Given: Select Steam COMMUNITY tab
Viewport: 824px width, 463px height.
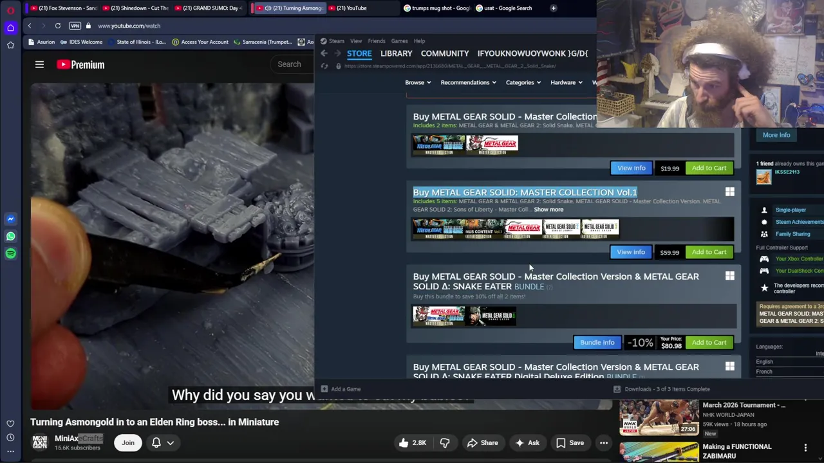Looking at the screenshot, I should [x=445, y=53].
